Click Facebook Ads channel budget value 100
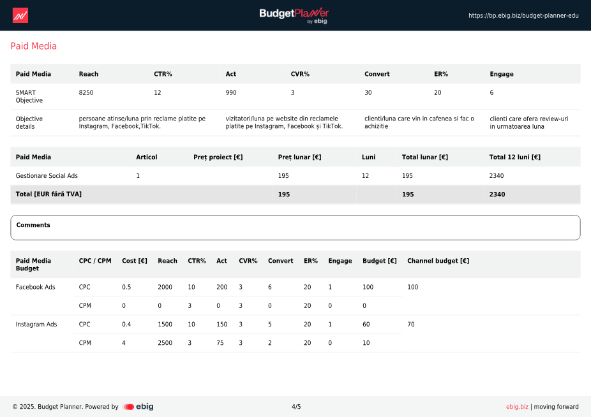 412,288
